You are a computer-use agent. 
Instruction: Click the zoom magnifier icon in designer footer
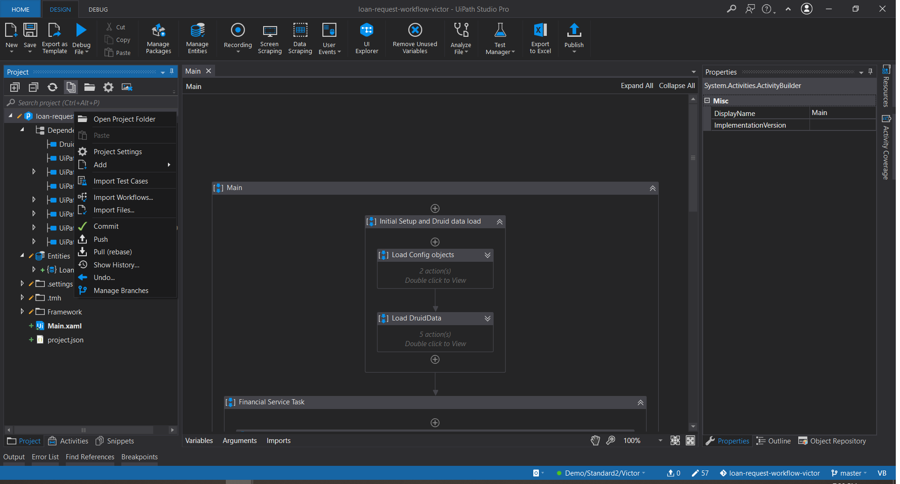611,441
